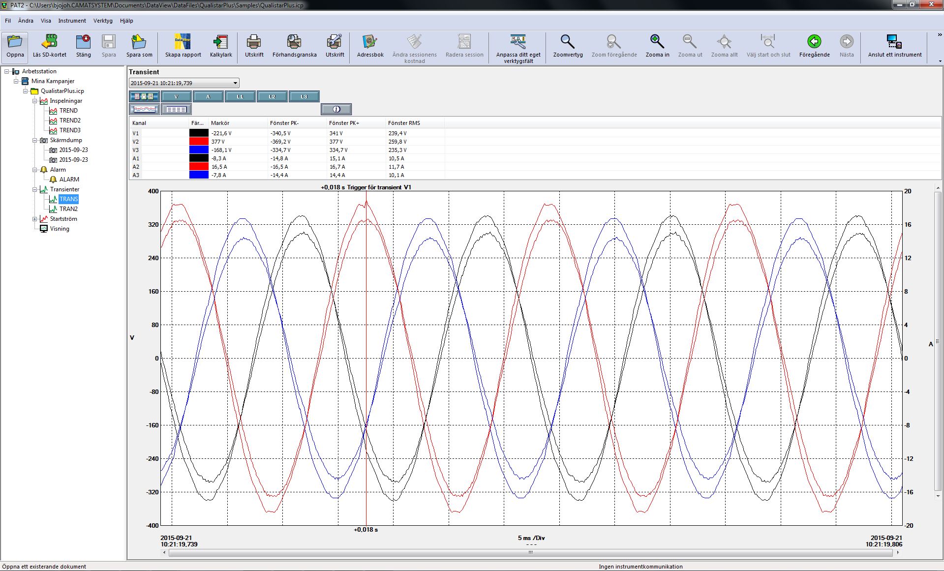Switch to waveform graph view button
The width and height of the screenshot is (944, 571).
(144, 109)
